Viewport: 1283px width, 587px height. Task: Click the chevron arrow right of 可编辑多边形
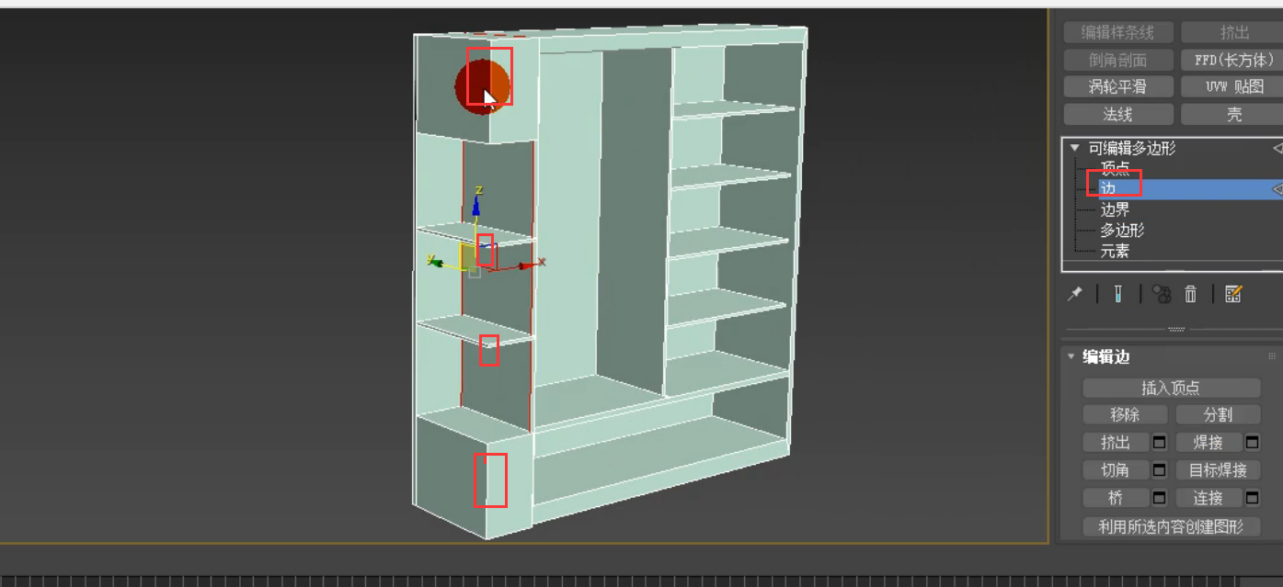click(x=1277, y=147)
